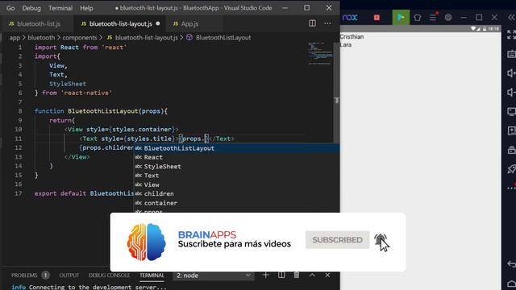Click the 'components' breadcrumb
516x290 pixels.
80,38
